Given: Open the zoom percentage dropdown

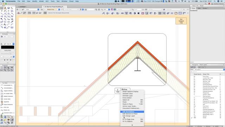Looking at the screenshot, I should [x=109, y=10].
